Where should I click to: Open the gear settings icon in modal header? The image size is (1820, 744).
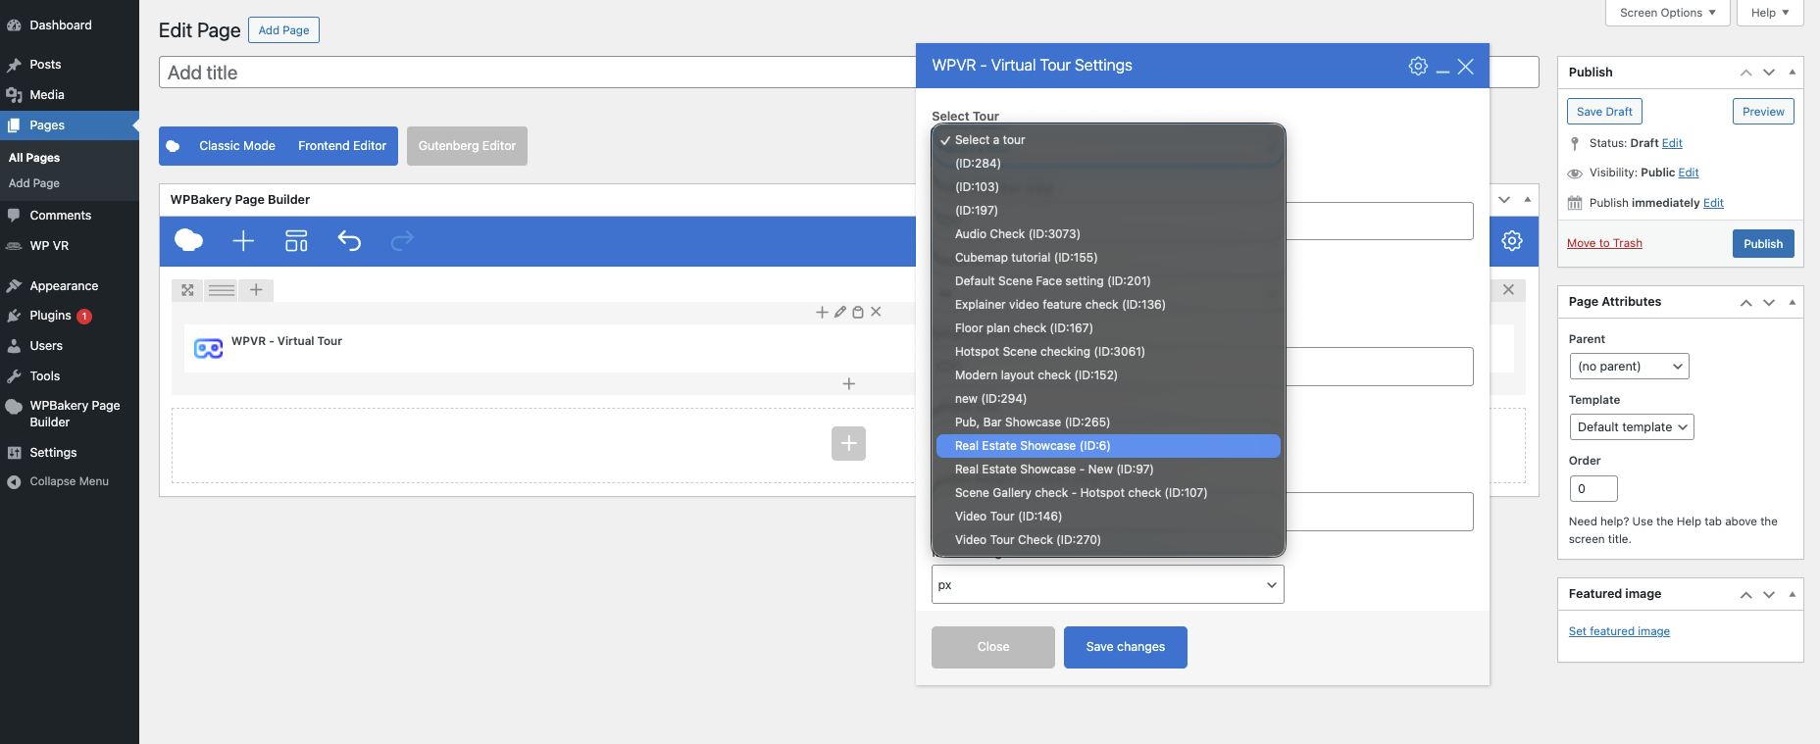point(1418,66)
